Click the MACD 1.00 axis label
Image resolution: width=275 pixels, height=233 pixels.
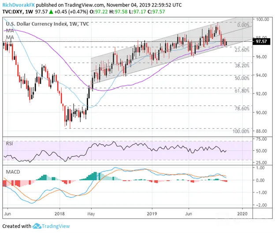tap(260, 168)
